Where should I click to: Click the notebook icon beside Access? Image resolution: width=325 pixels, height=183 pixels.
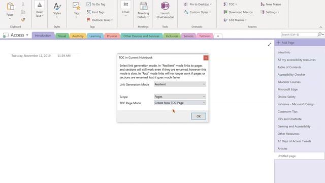[6, 35]
